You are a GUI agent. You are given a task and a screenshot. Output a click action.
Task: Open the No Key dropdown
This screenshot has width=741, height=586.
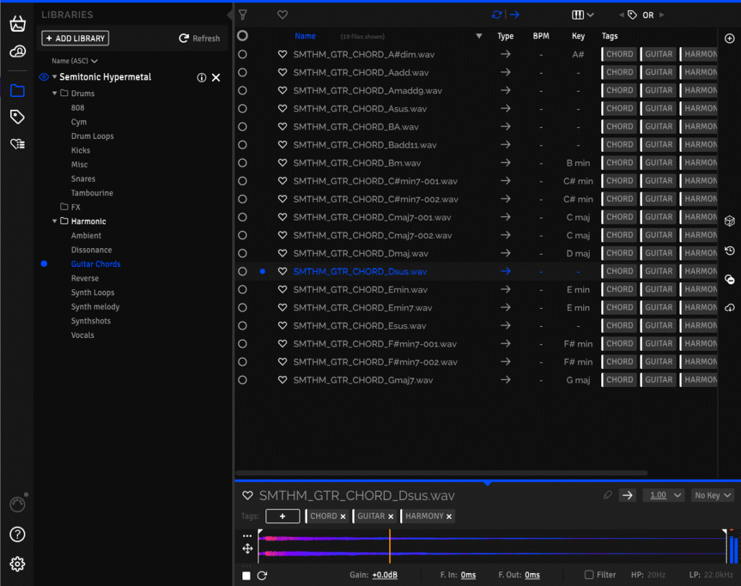[712, 496]
